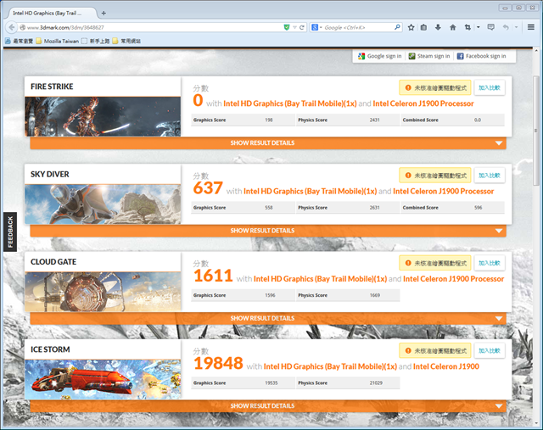Click the crop screenshot toolbar icon
This screenshot has height=430, width=543.
click(467, 27)
